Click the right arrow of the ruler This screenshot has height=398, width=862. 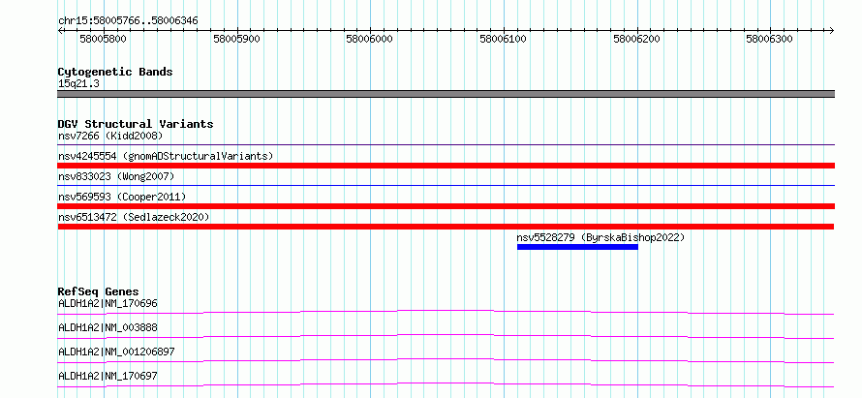(831, 30)
